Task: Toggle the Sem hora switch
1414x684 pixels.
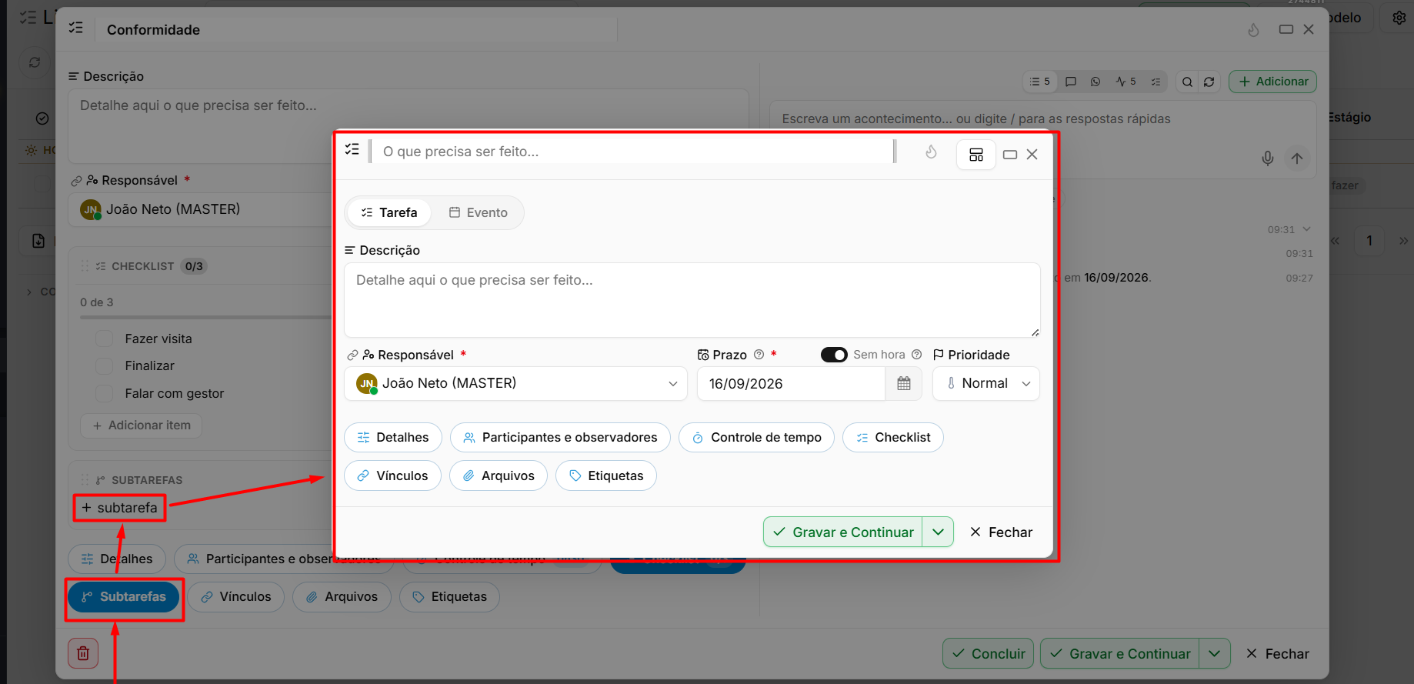Action: (834, 355)
